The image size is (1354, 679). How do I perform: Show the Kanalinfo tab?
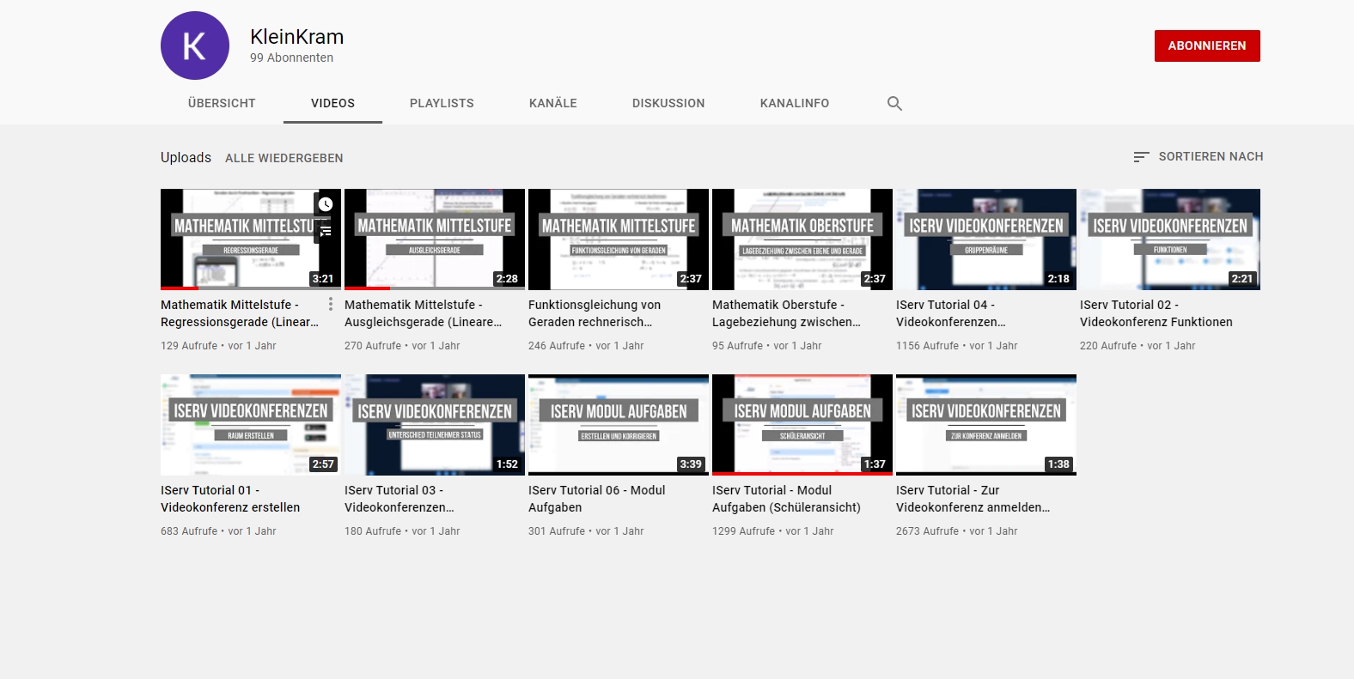coord(795,103)
